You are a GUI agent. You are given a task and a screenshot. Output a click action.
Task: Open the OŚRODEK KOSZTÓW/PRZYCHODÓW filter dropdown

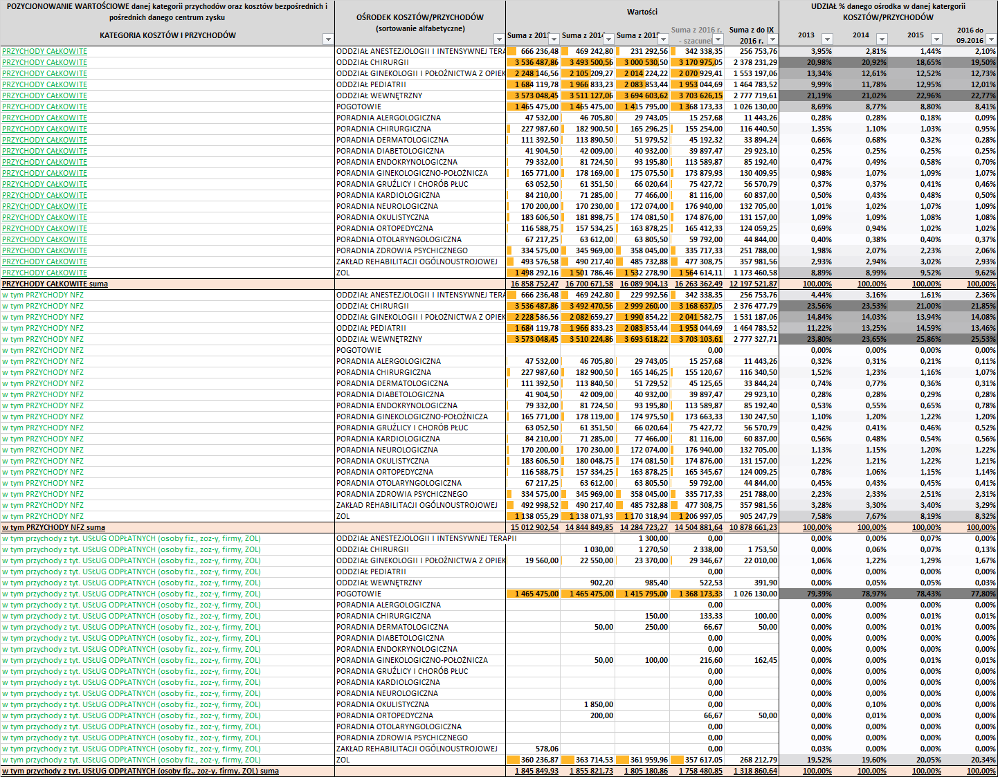tap(499, 39)
